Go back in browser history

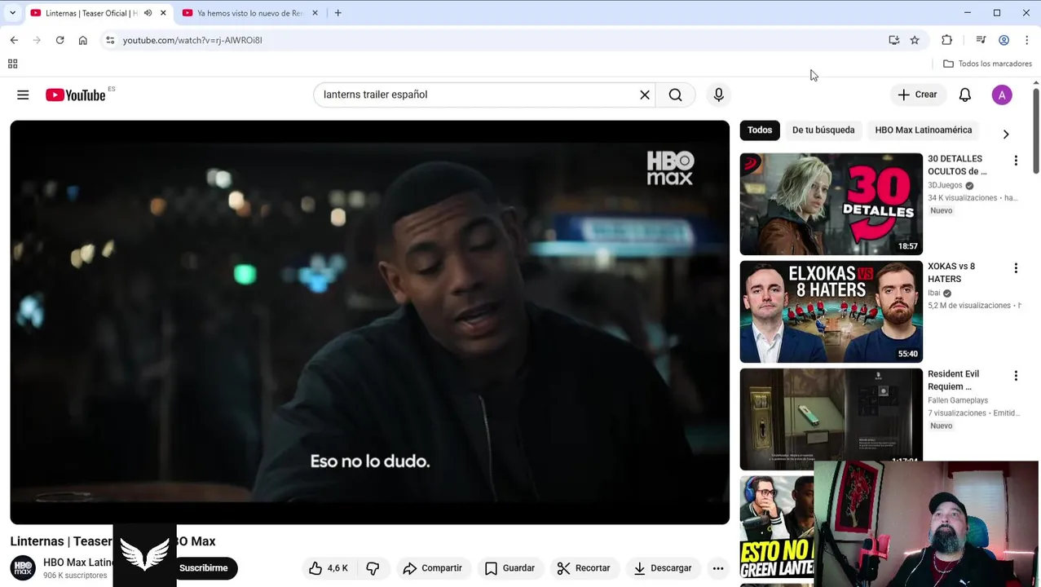(x=14, y=40)
